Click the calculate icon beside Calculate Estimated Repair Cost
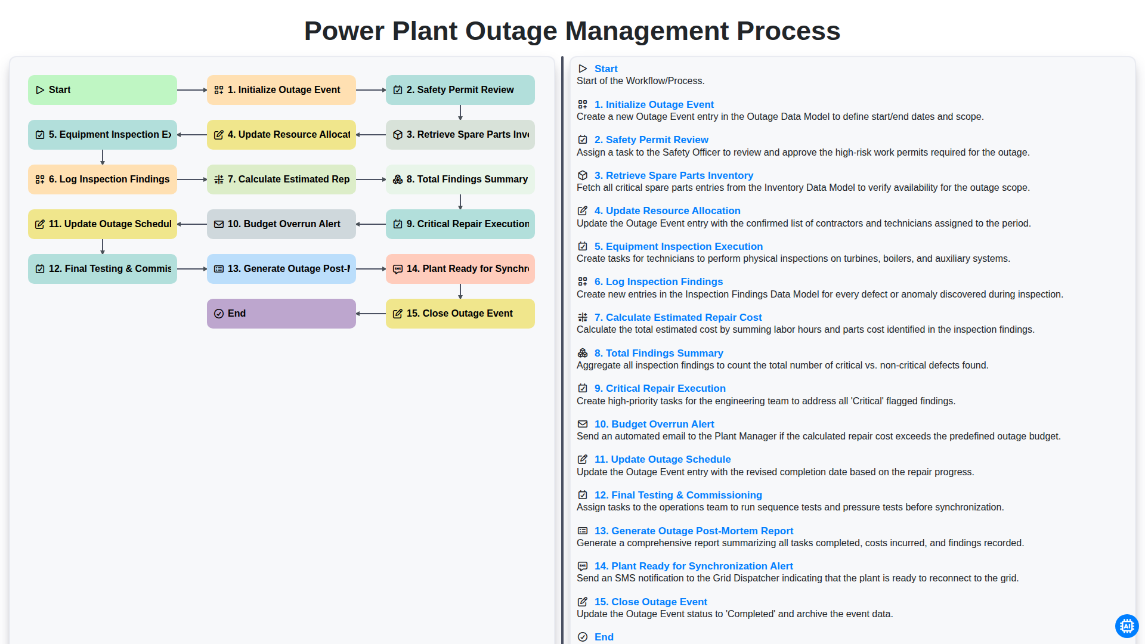1145x644 pixels. (x=583, y=317)
